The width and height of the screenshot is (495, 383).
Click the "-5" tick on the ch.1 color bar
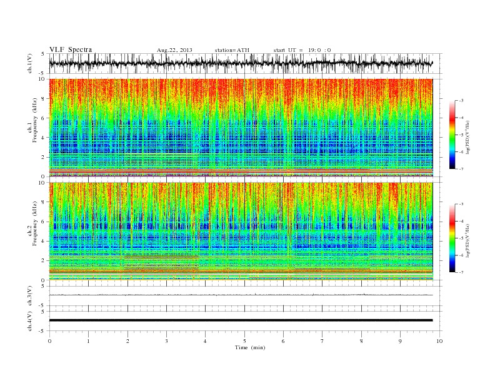tap(461, 135)
